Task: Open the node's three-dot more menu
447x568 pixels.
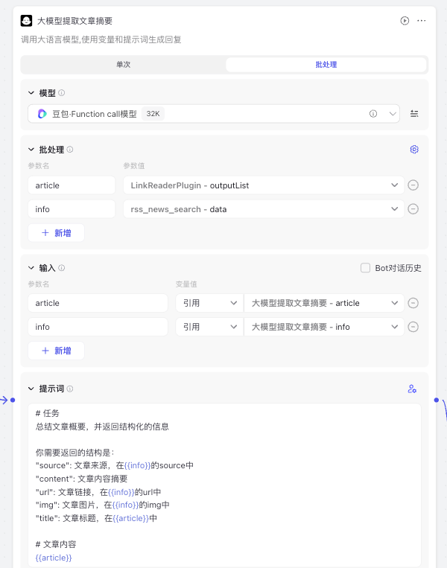Action: point(421,21)
